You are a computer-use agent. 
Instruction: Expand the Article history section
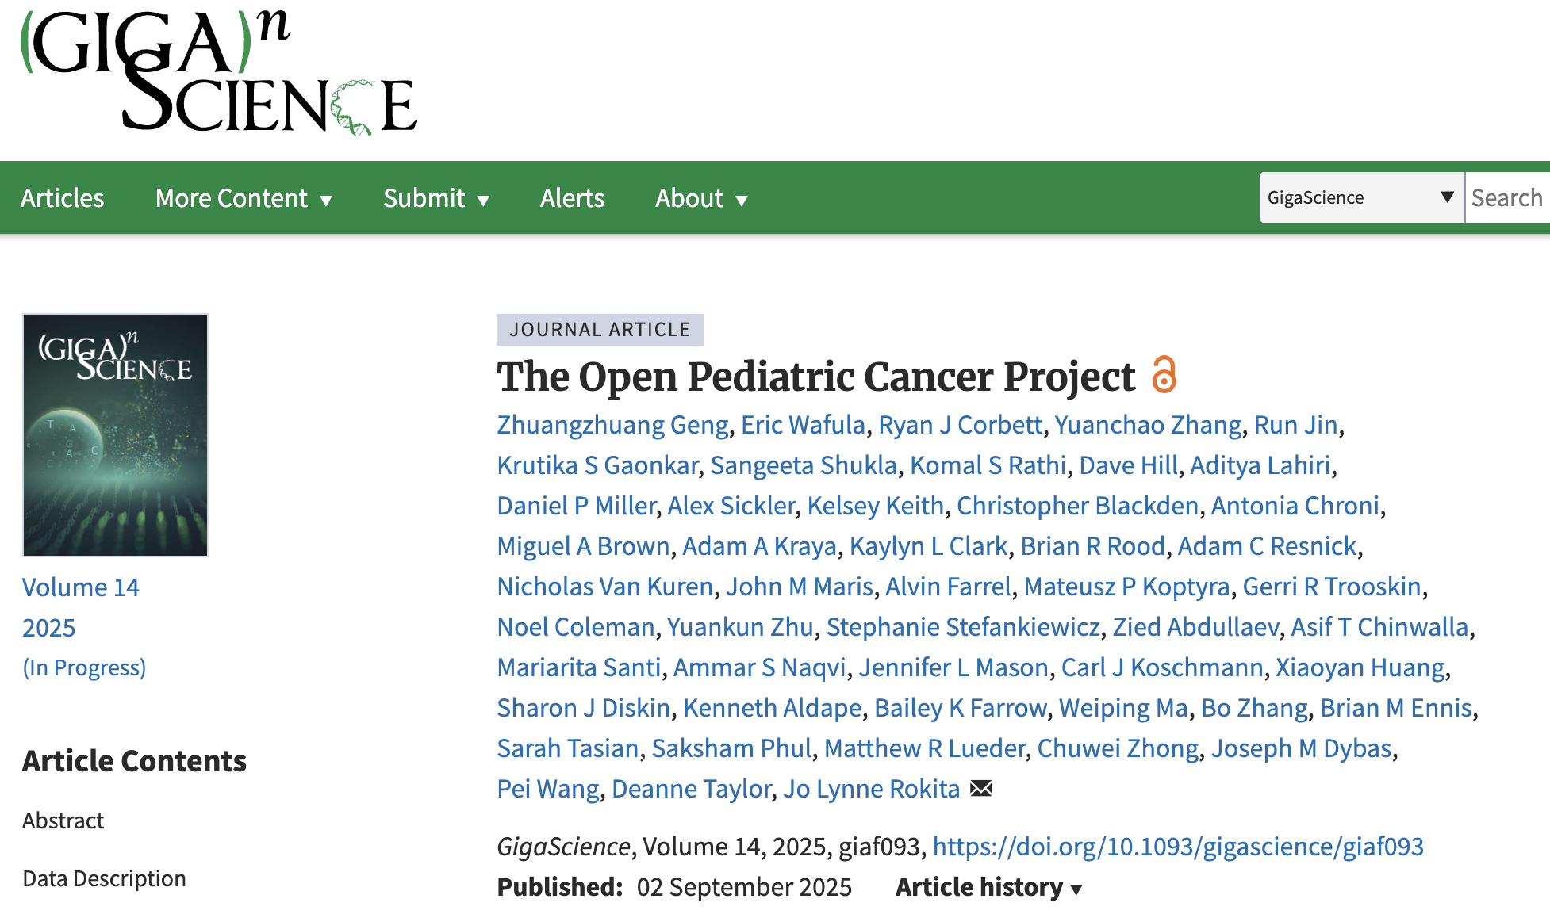[x=988, y=887]
